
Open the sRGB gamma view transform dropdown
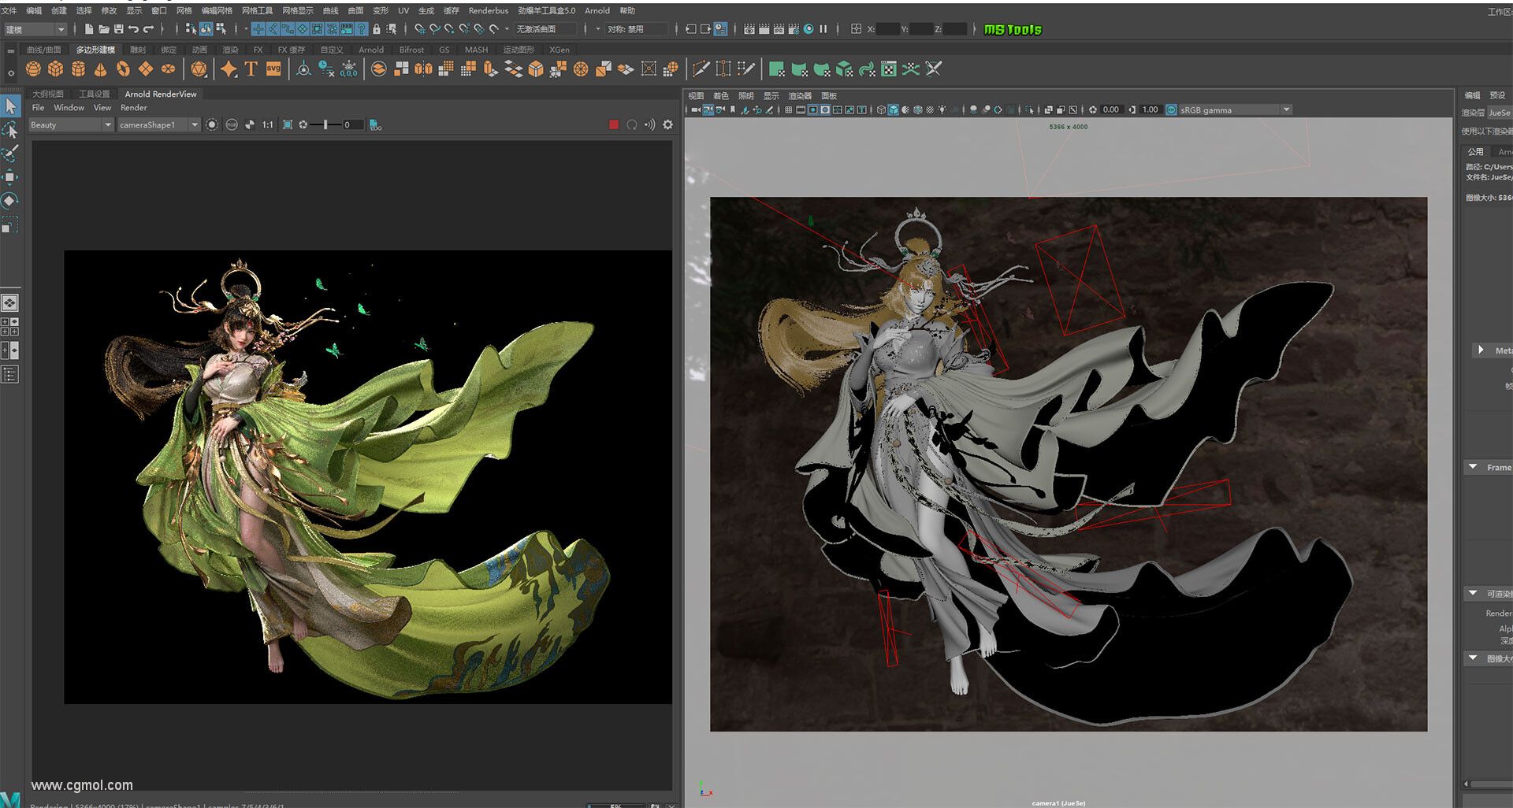[x=1235, y=109]
